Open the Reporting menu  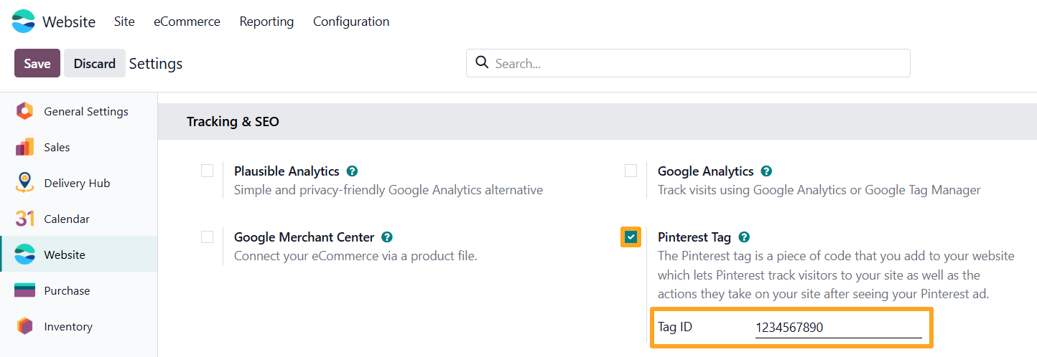(x=266, y=22)
